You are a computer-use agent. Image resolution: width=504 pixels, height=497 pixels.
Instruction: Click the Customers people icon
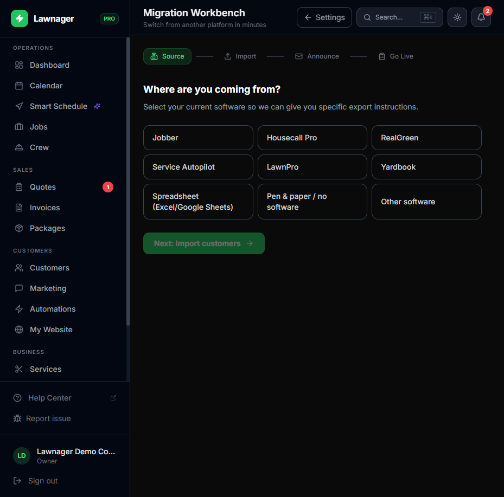[19, 268]
